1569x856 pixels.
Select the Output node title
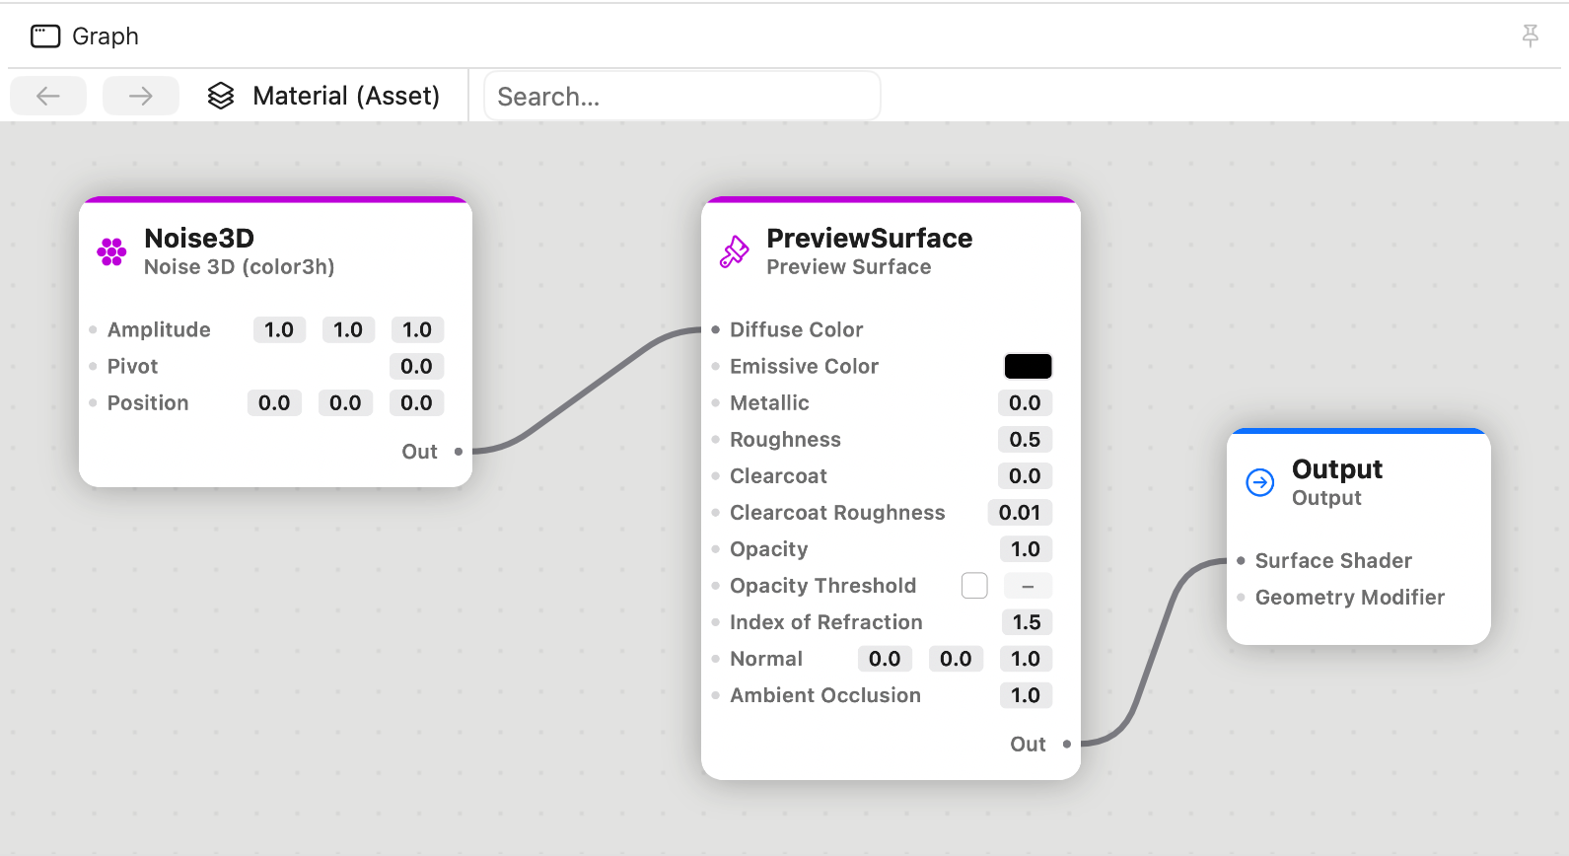point(1337,468)
